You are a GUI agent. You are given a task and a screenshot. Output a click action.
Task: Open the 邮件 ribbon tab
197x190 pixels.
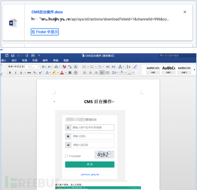tap(45, 60)
